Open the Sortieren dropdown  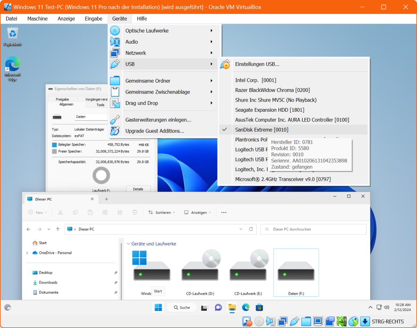pos(161,212)
